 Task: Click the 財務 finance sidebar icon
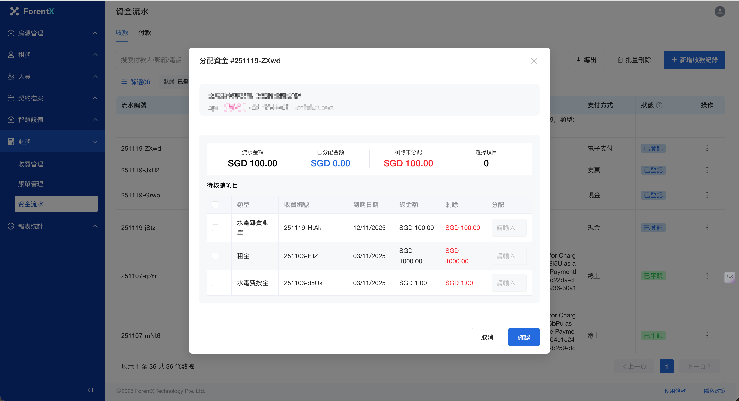tap(11, 142)
